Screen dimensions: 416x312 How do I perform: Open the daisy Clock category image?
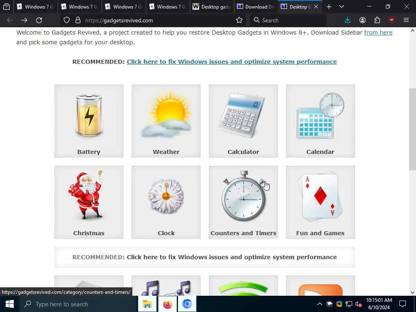166,196
